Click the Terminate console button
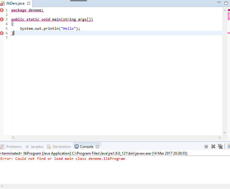 [x=206, y=147]
